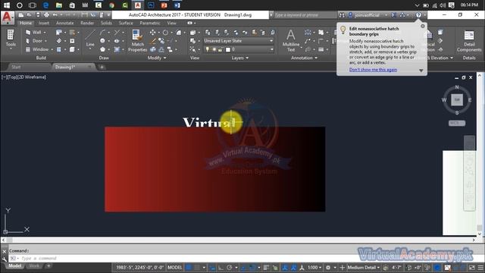Click the Help question mark icon

418,15
